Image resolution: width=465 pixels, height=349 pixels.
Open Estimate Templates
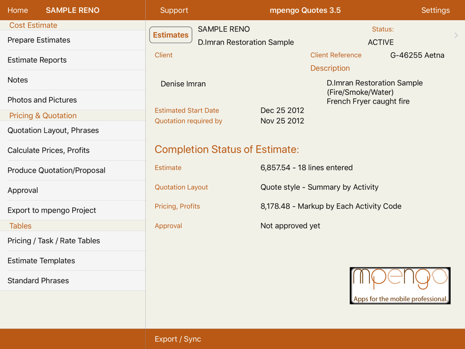40,261
